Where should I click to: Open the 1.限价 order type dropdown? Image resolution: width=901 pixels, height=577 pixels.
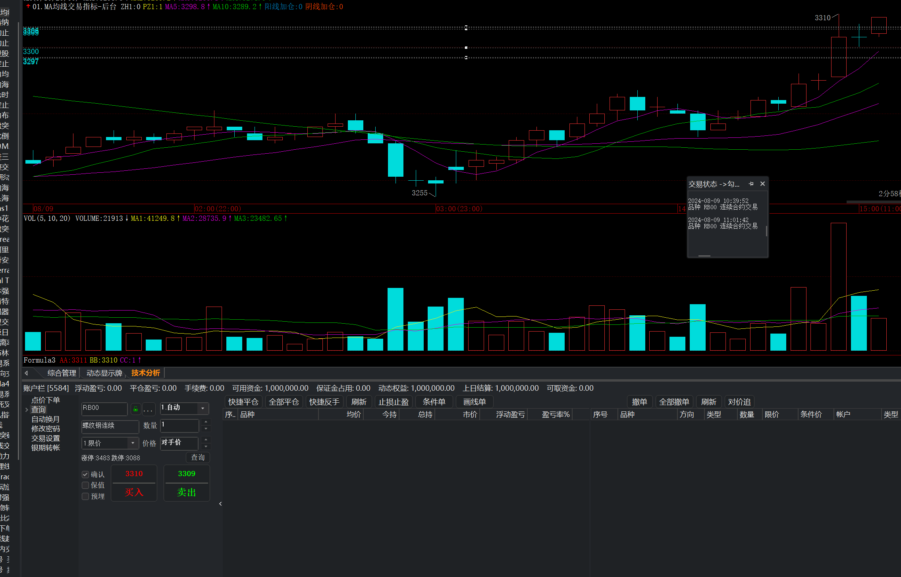133,443
